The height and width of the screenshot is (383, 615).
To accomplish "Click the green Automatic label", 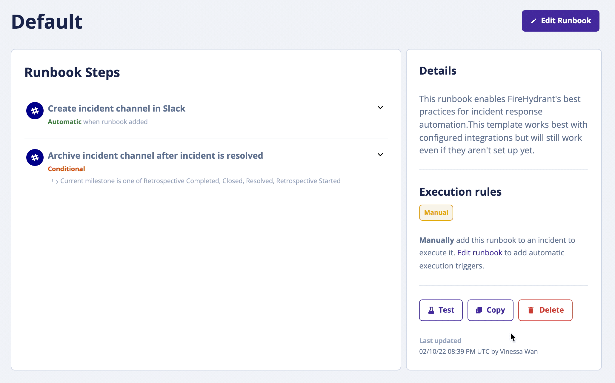I will [x=64, y=122].
